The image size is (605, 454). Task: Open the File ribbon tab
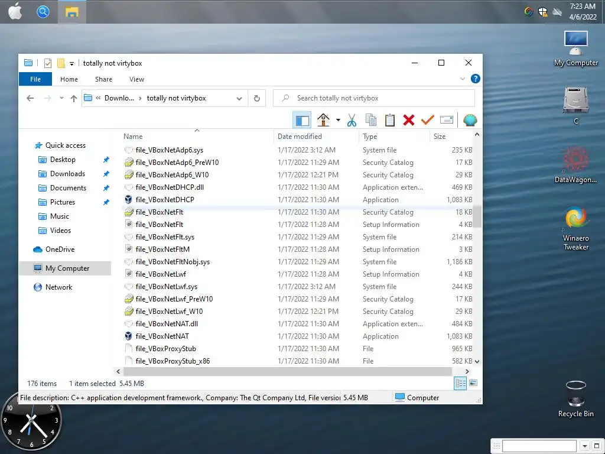pyautogui.click(x=35, y=79)
